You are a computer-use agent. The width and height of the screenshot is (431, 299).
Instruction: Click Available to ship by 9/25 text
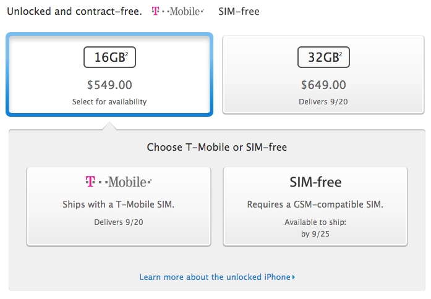[x=315, y=228]
